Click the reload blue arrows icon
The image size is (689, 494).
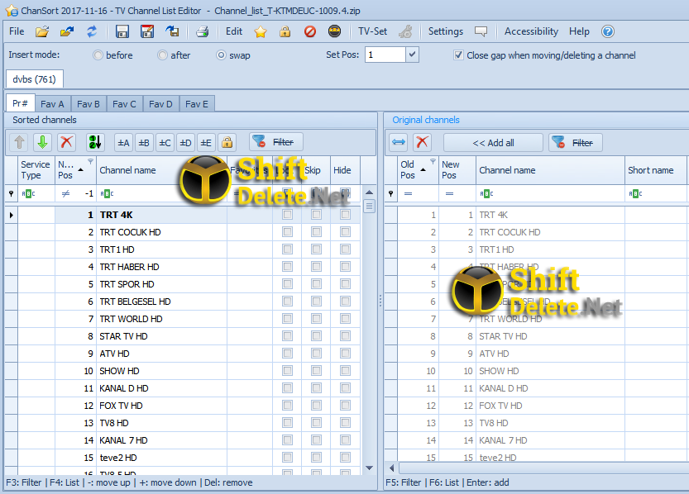(92, 31)
